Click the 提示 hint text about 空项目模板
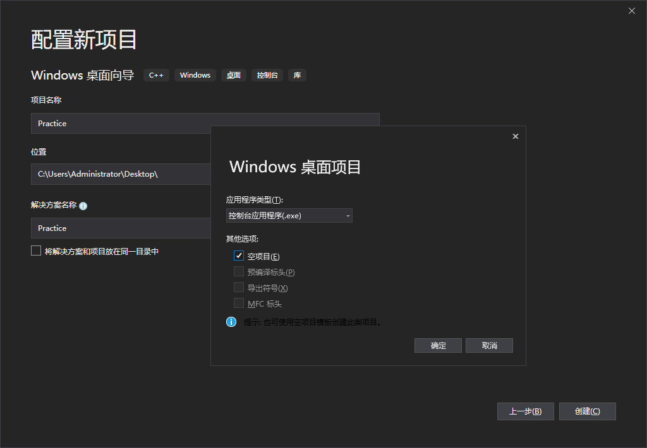647x448 pixels. point(312,322)
